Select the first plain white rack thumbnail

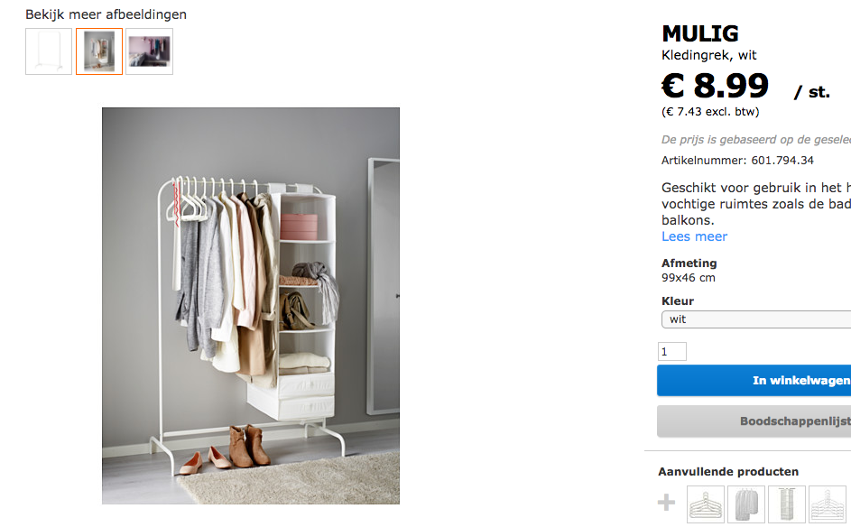click(49, 51)
